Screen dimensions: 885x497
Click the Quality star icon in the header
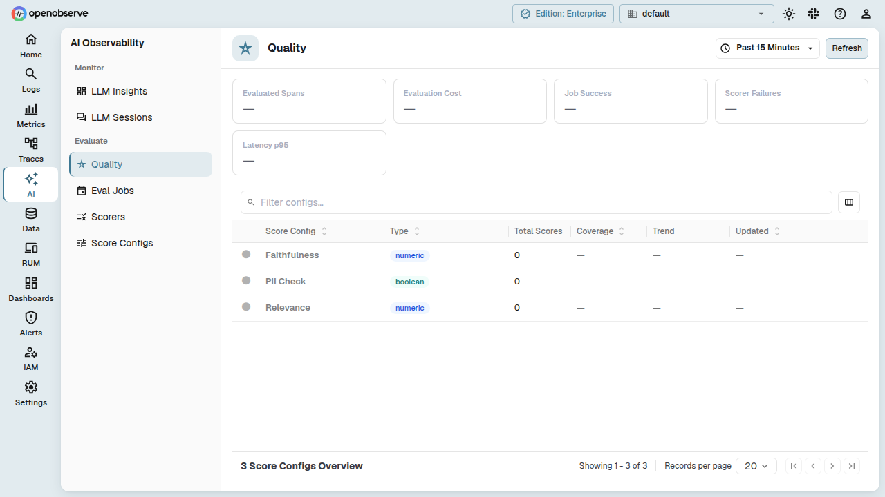coord(245,48)
